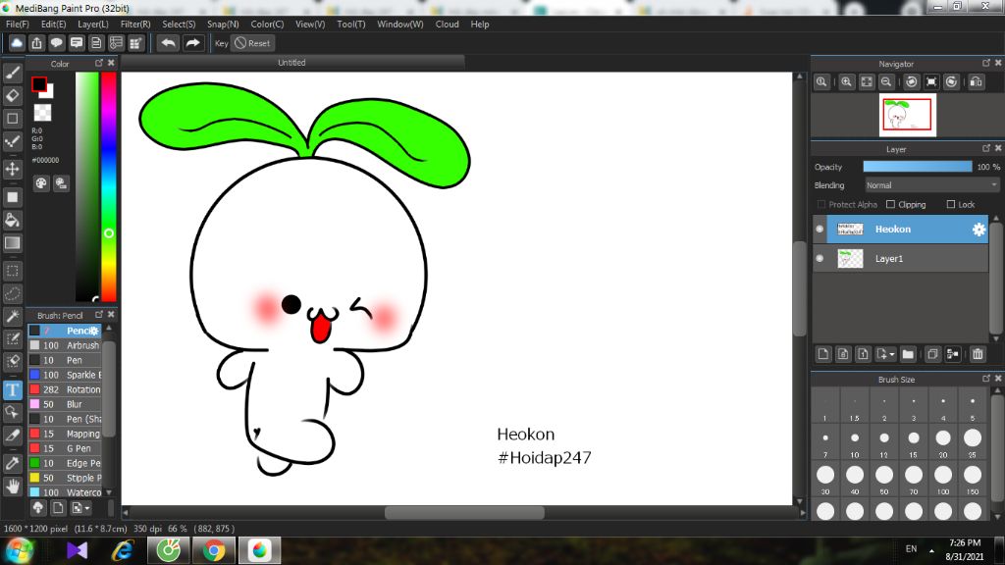Click the Navigator canvas thumbnail
This screenshot has height=565, width=1005.
click(x=908, y=116)
